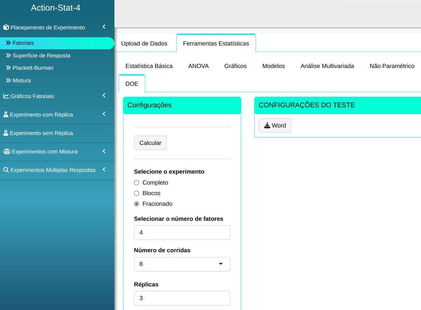Expand the Gráficos Fatoriais chevron

(x=104, y=96)
